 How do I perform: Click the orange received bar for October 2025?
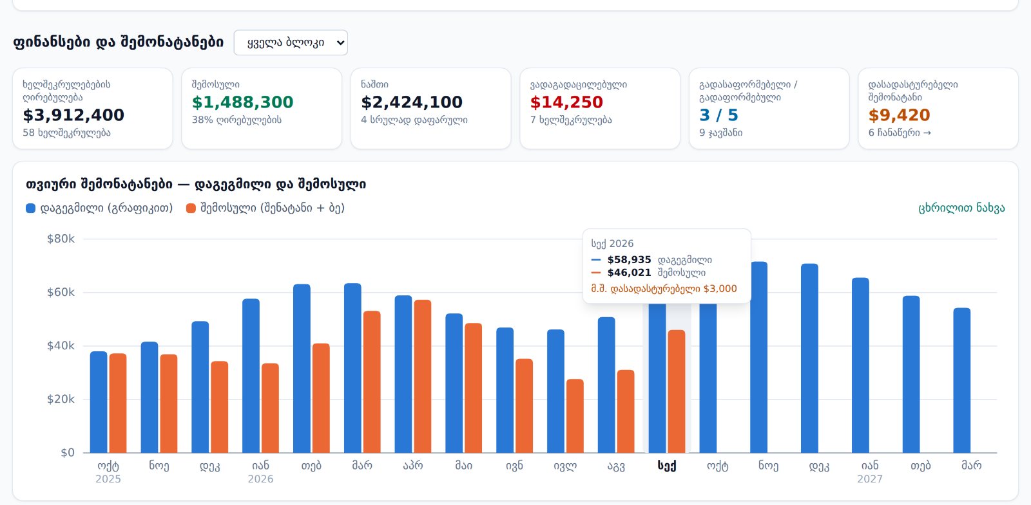(x=118, y=403)
